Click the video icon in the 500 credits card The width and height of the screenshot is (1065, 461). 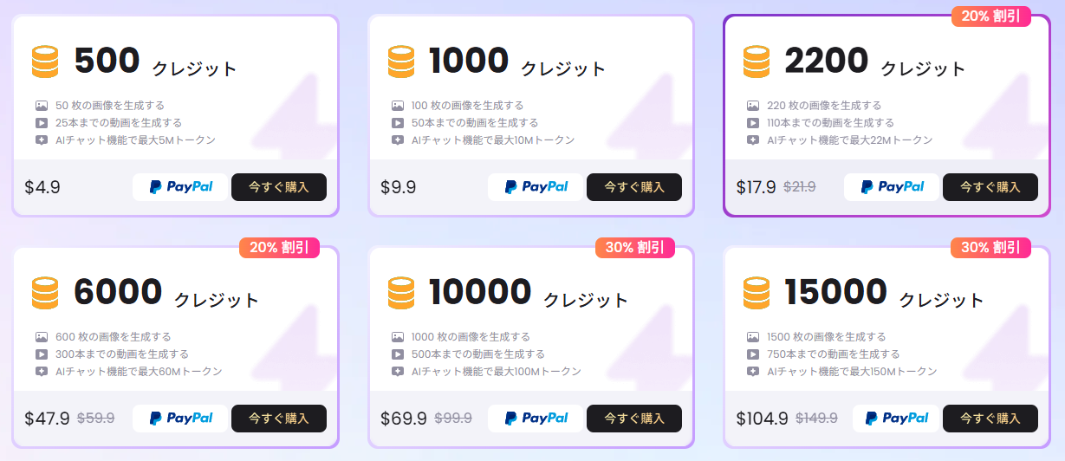[42, 123]
